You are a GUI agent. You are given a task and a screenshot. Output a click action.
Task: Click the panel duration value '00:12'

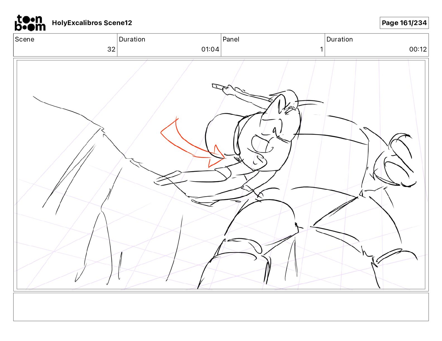coord(418,49)
